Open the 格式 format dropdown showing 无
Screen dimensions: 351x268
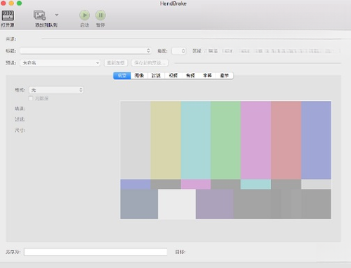(x=56, y=90)
